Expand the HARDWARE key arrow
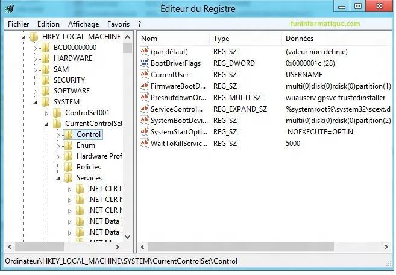Viewport: 396px width, 275px height. pos(35,59)
